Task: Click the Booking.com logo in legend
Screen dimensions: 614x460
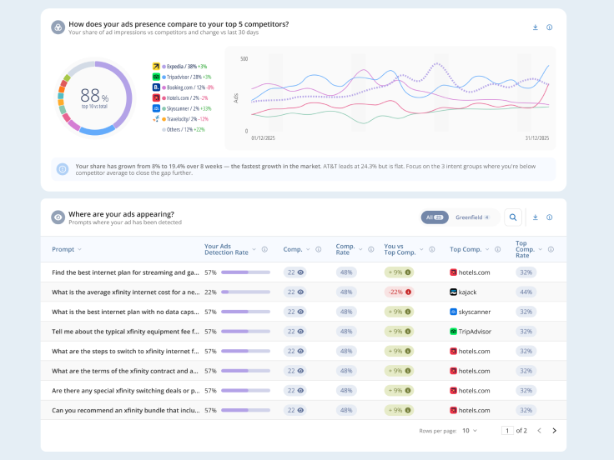Action: tap(156, 87)
